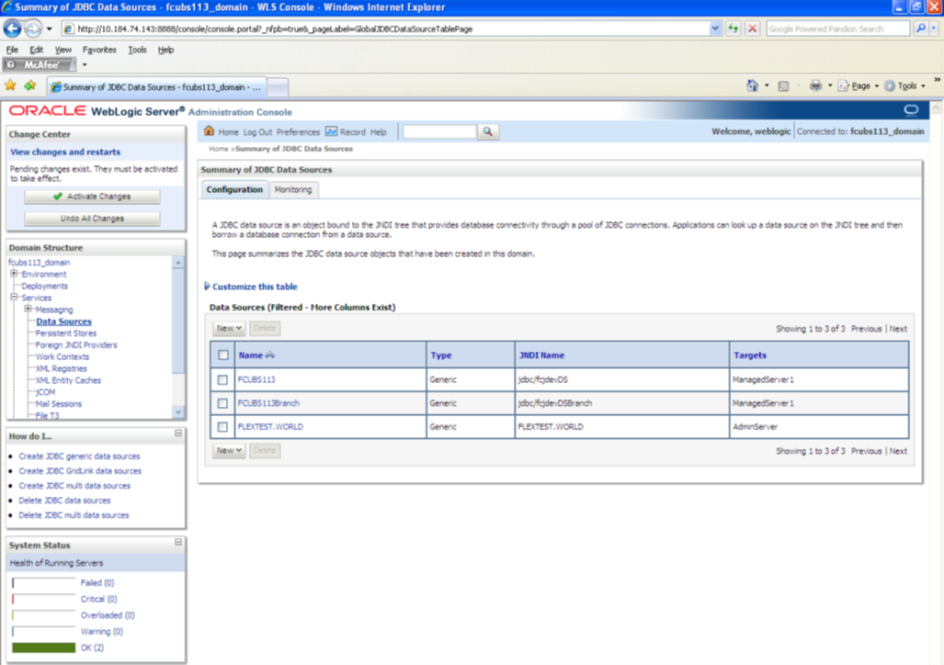
Task: Open the Page menu in IE toolbar
Action: (x=858, y=86)
